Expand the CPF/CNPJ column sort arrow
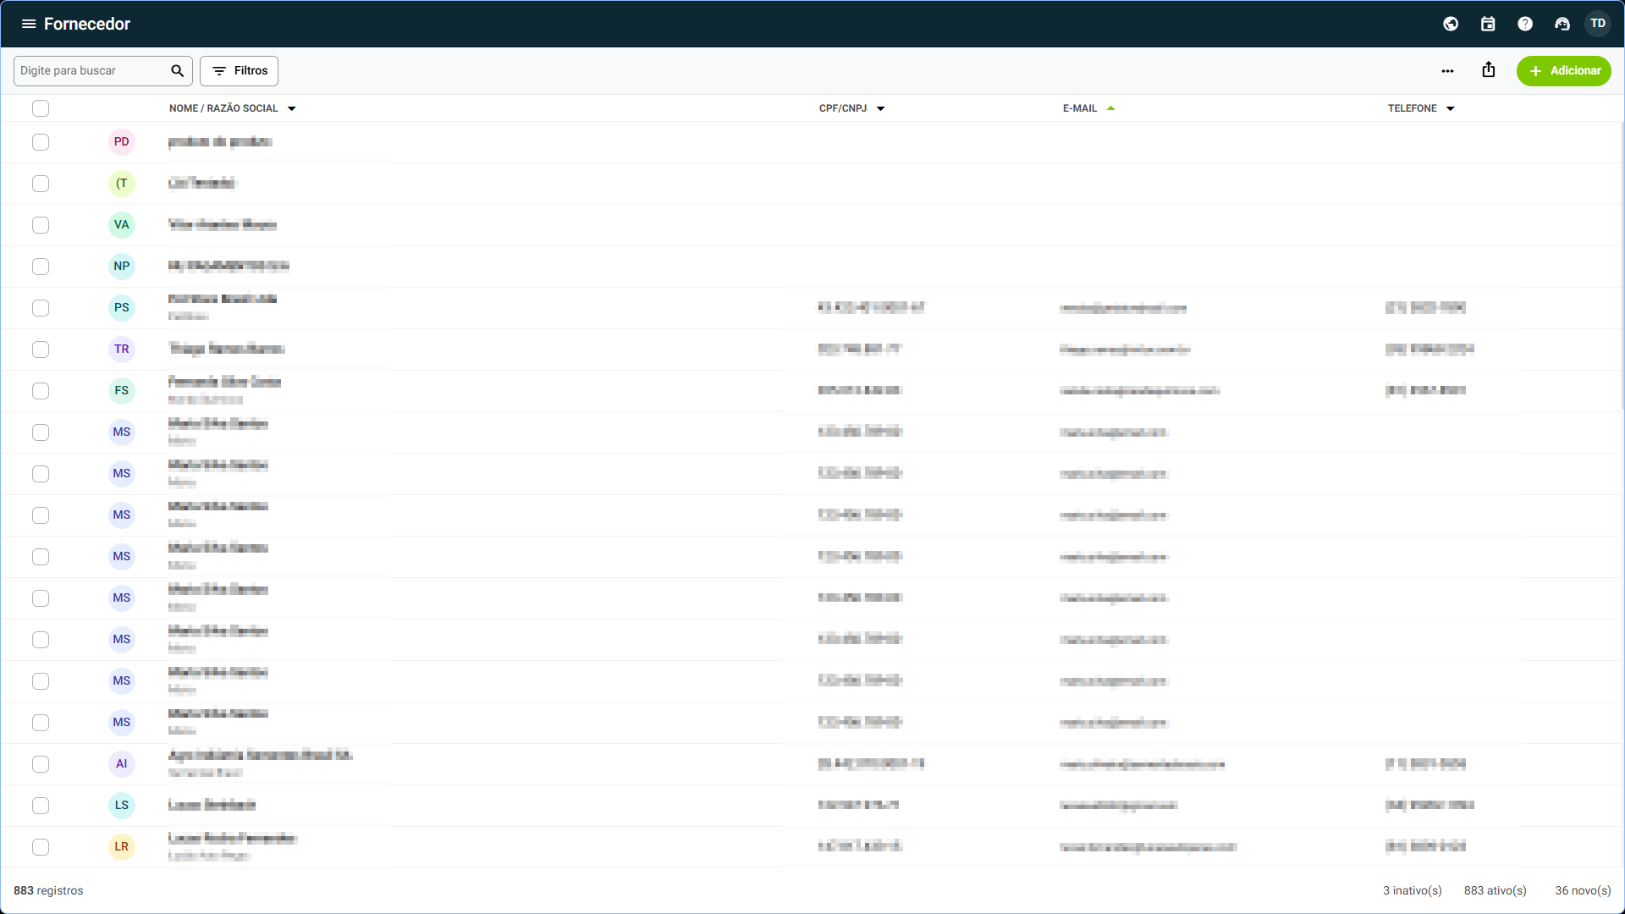The image size is (1625, 914). point(881,108)
